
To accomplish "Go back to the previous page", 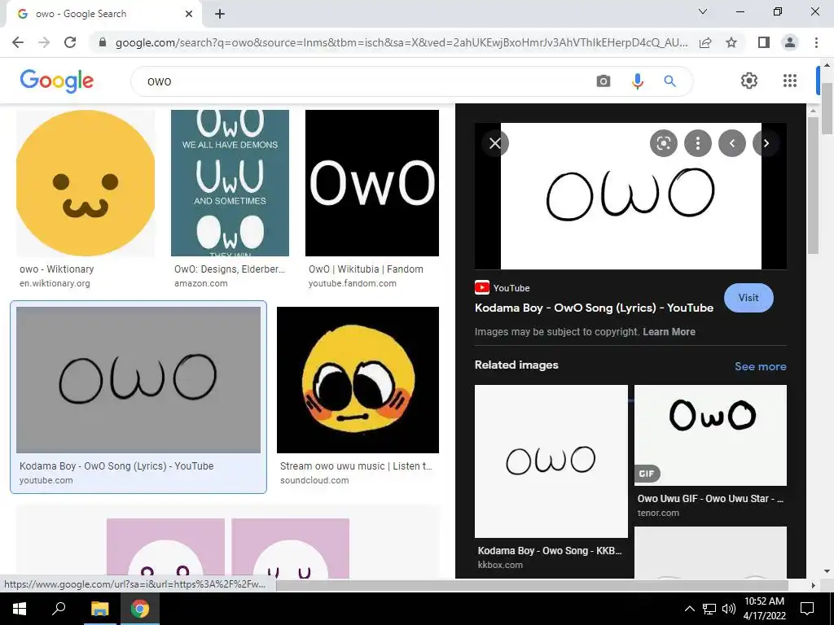I will tap(18, 42).
